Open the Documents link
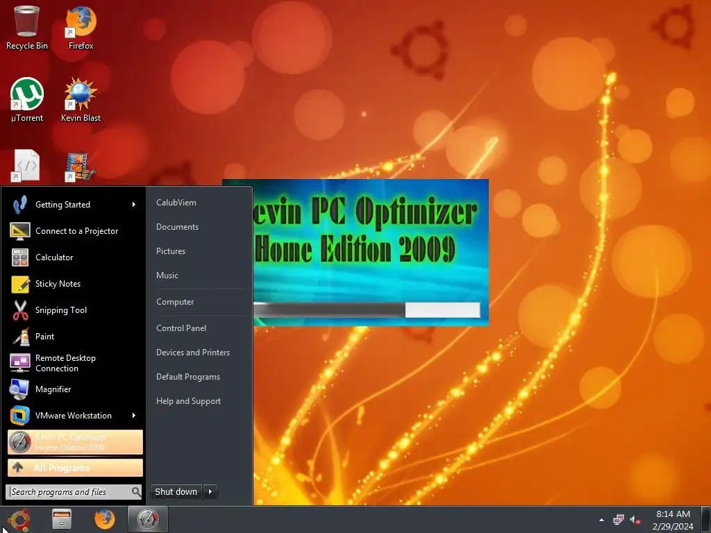The width and height of the screenshot is (711, 533). point(177,227)
